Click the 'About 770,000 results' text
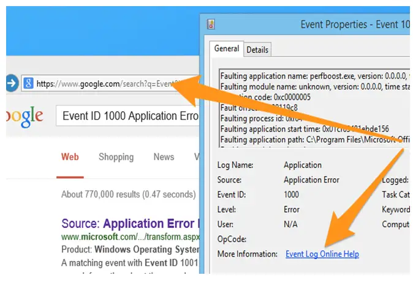The width and height of the screenshot is (413, 286). point(129,194)
